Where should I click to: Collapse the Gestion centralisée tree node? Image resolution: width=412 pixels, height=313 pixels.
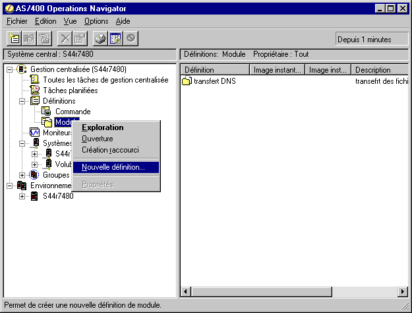click(9, 69)
